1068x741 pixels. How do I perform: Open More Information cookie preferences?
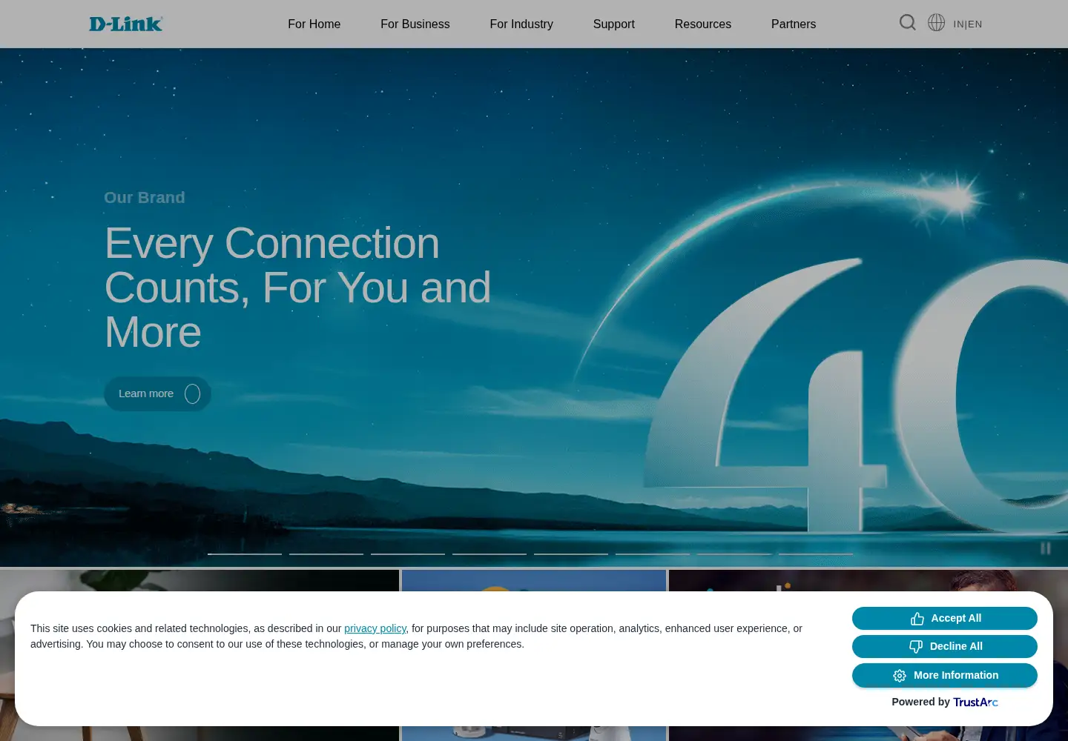(945, 675)
